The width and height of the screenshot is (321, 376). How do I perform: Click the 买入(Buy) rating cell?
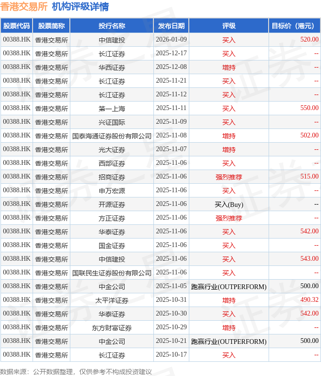[x=228, y=205]
